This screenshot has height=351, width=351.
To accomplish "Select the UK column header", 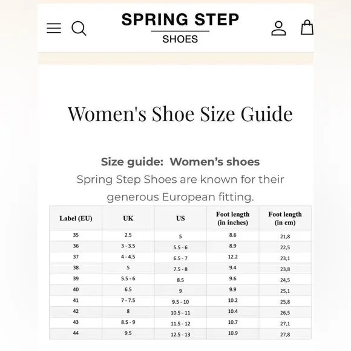I will 128,218.
